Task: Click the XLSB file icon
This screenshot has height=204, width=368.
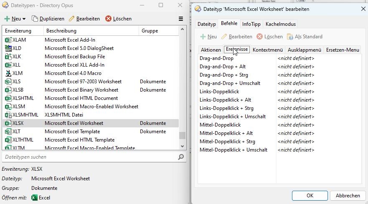Action: pos(8,90)
